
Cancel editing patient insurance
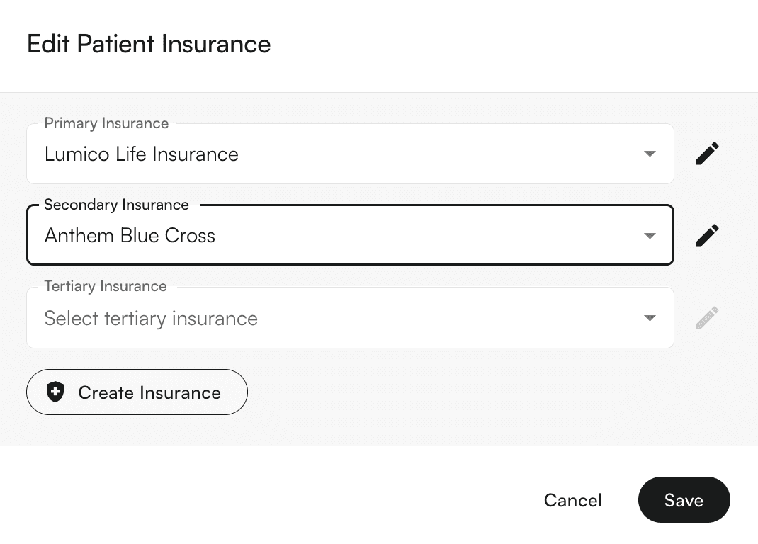point(572,500)
